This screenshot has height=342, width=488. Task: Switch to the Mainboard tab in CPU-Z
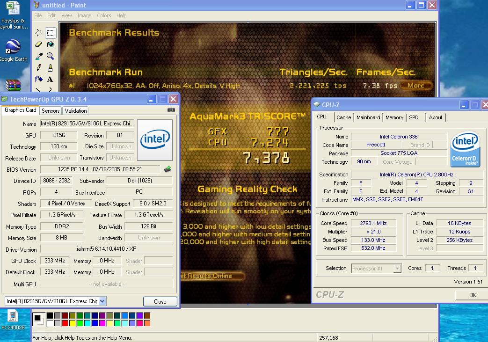click(x=368, y=117)
